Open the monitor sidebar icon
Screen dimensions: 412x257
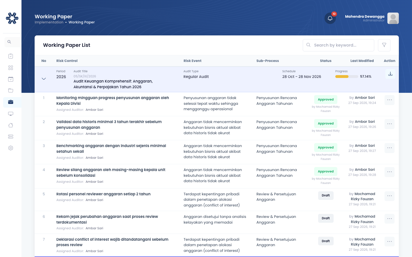coord(11,114)
